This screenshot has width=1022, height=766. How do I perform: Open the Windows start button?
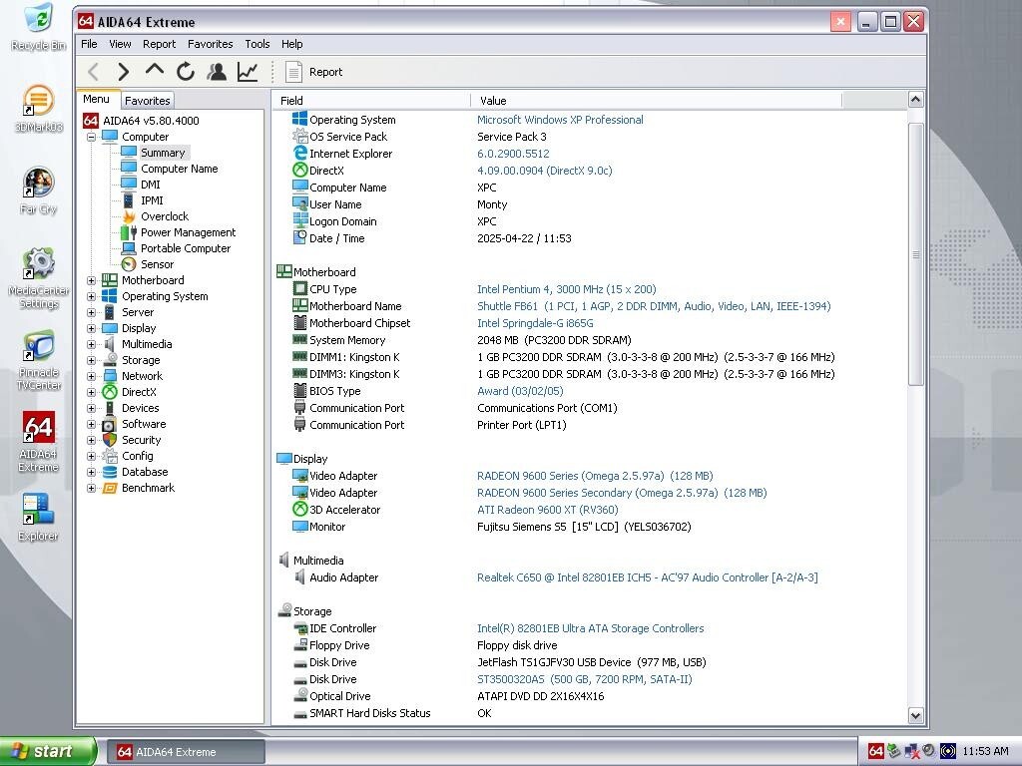pos(48,751)
